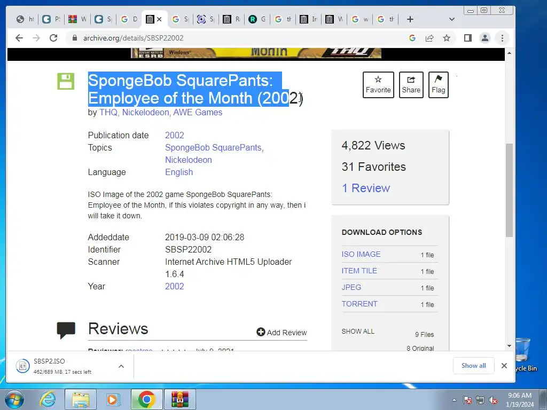Toggle the browser side panel
The width and height of the screenshot is (547, 410).
click(x=468, y=38)
